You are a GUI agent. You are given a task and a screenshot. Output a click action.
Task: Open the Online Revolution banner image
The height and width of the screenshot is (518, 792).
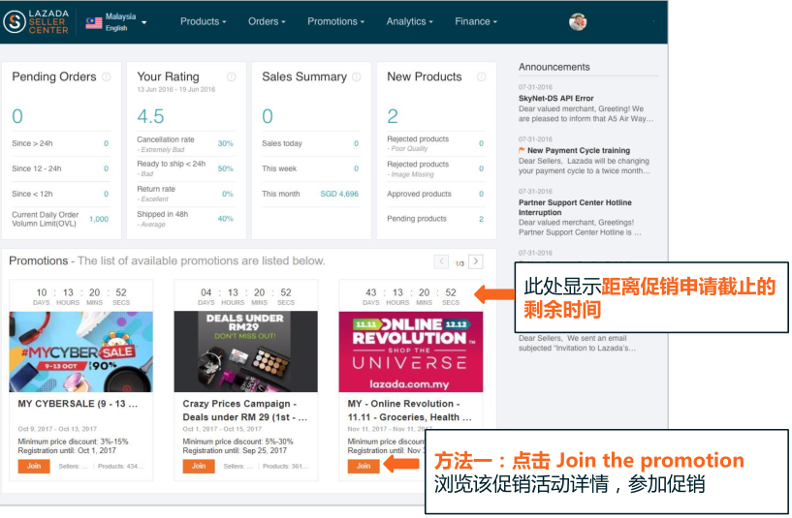point(411,351)
